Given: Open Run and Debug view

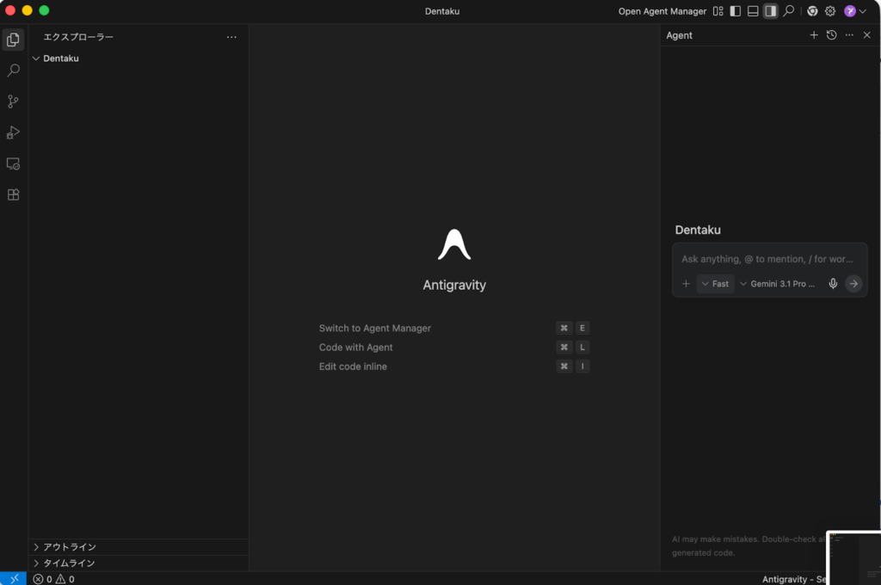Looking at the screenshot, I should [13, 132].
